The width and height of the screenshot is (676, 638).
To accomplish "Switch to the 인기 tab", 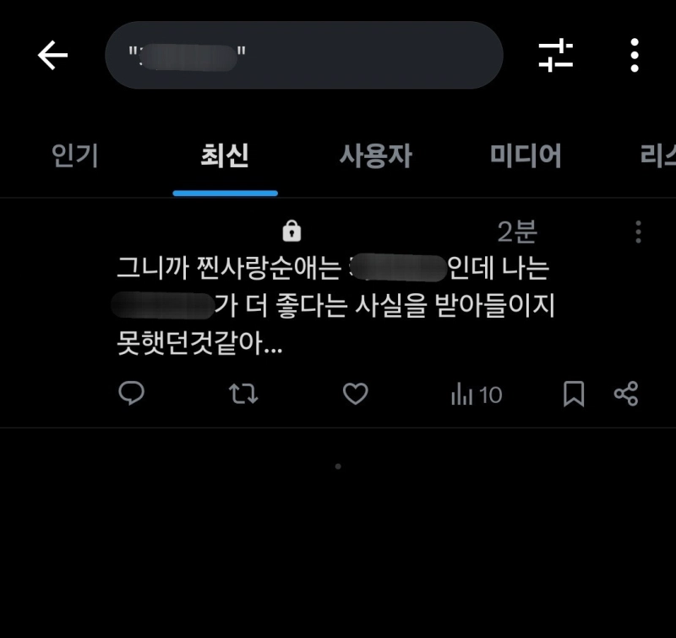I will click(x=75, y=155).
